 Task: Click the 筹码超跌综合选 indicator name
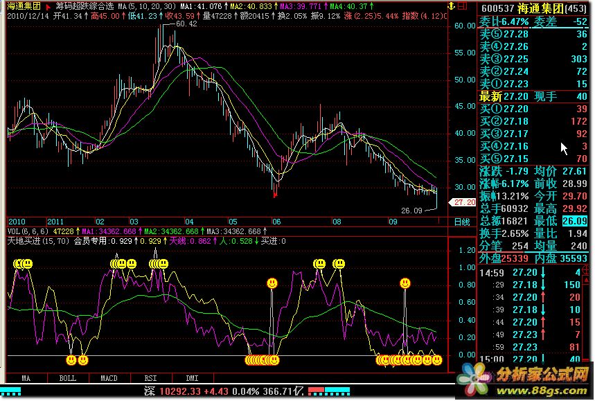[85, 6]
